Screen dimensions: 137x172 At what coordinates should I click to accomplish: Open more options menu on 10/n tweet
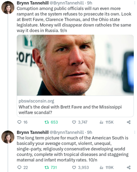135,132
